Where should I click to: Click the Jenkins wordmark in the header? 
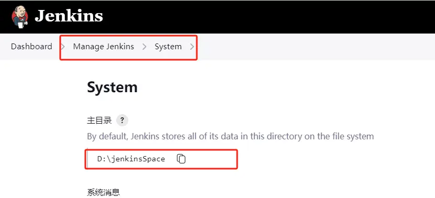pyautogui.click(x=69, y=16)
